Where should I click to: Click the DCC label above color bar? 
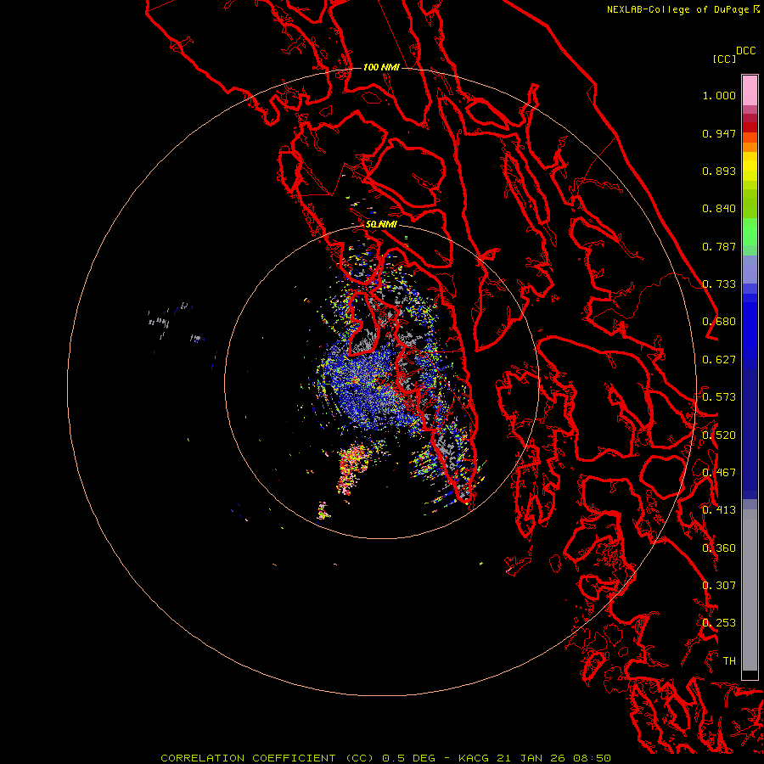(x=745, y=51)
